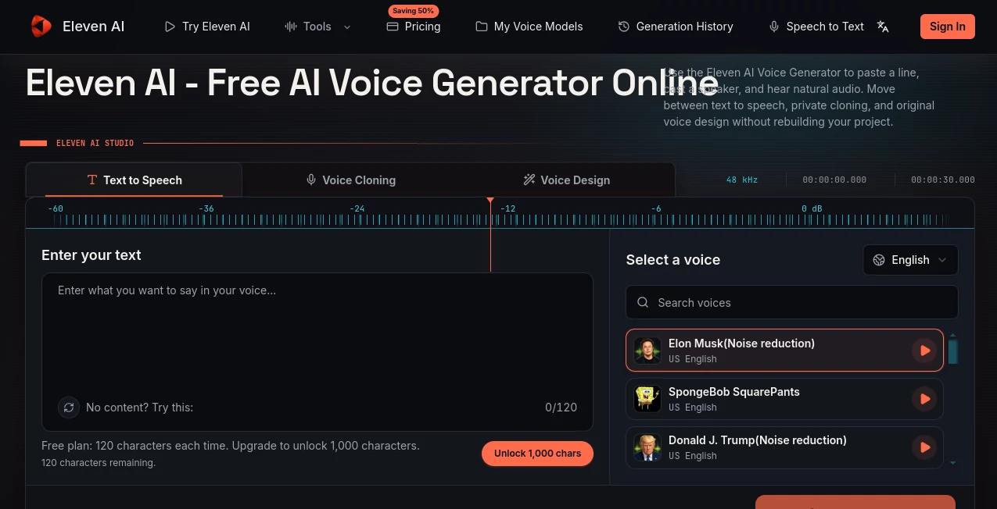Screen dimensions: 997x509
Task: Switch to Voice Cloning tab
Action: point(350,180)
